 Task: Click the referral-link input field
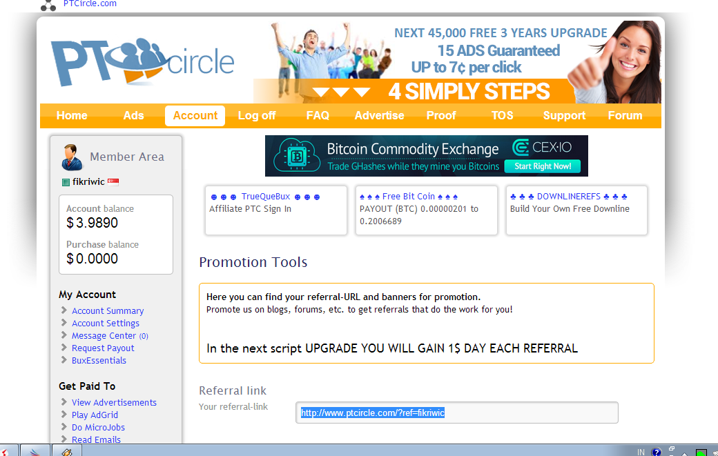(457, 413)
